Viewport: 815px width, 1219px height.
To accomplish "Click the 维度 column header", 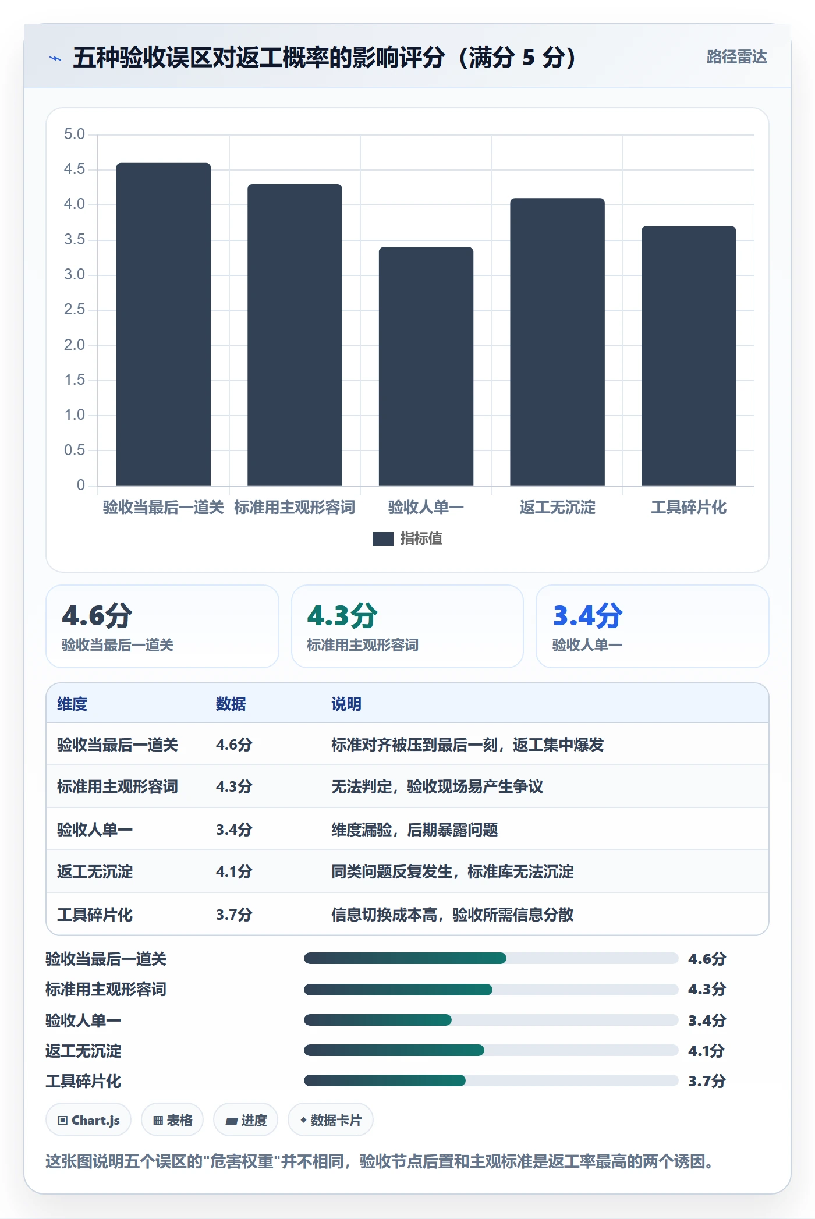I will (72, 704).
